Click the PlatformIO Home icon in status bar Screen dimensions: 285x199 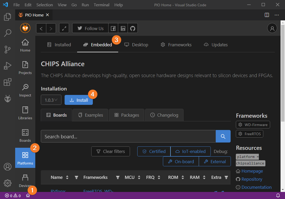28,196
